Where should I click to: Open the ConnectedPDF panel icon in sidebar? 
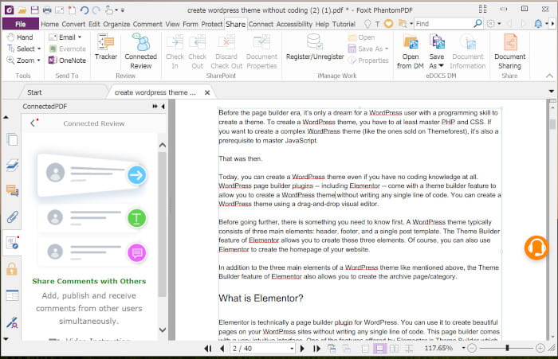tap(12, 243)
